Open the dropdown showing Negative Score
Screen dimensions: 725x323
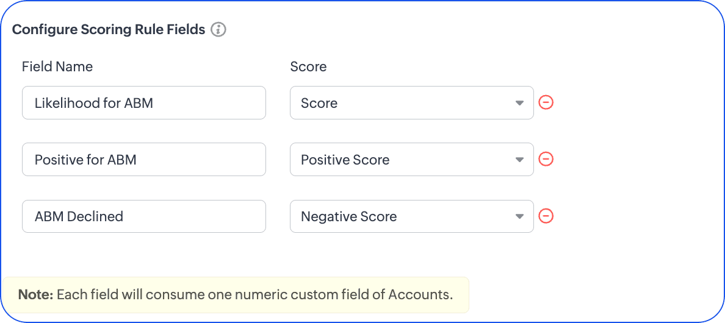click(x=403, y=216)
